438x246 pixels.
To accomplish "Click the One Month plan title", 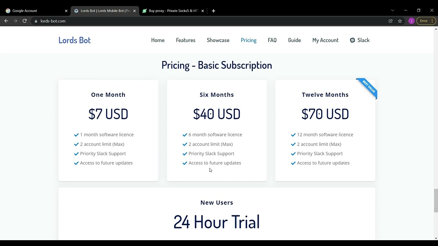I will 108,95.
